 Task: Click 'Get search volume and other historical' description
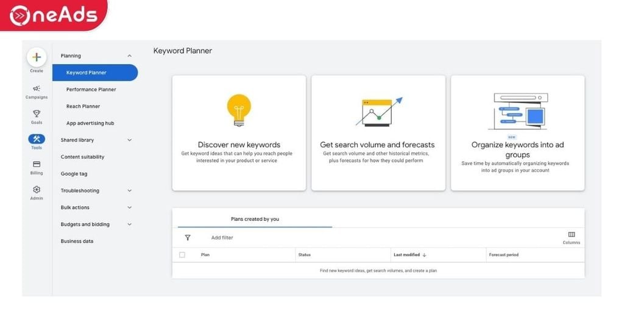[x=376, y=157]
